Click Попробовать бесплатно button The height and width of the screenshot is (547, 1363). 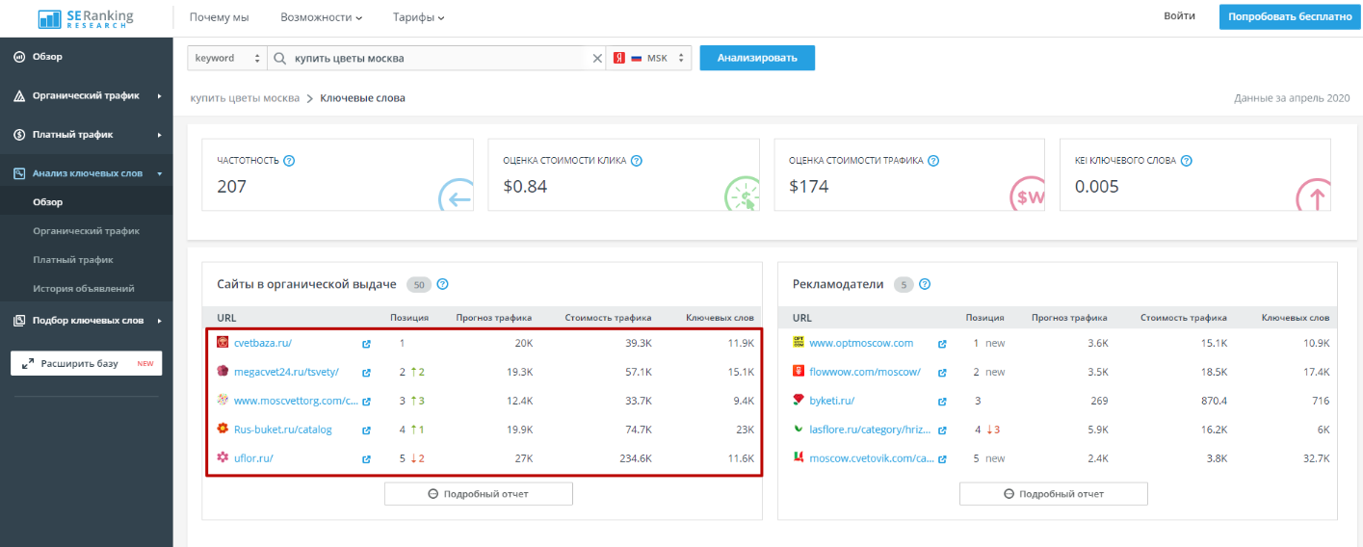click(x=1291, y=17)
